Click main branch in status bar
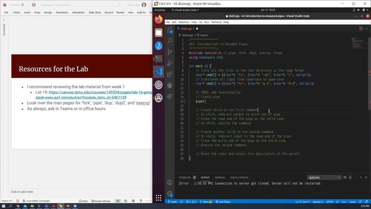 click(x=172, y=202)
